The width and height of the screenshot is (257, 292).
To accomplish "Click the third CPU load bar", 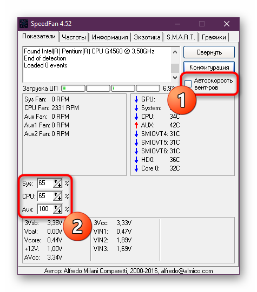I will click(x=123, y=89).
